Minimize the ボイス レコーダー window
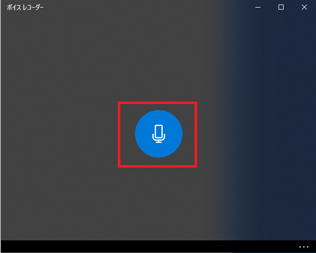 tap(258, 7)
